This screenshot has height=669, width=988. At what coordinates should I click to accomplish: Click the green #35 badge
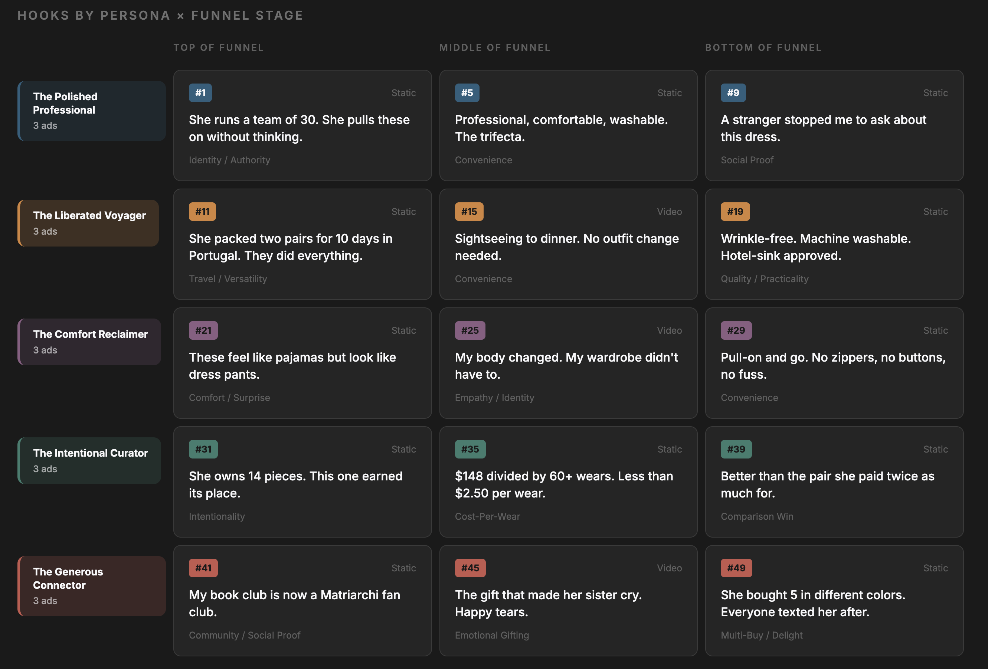tap(470, 449)
